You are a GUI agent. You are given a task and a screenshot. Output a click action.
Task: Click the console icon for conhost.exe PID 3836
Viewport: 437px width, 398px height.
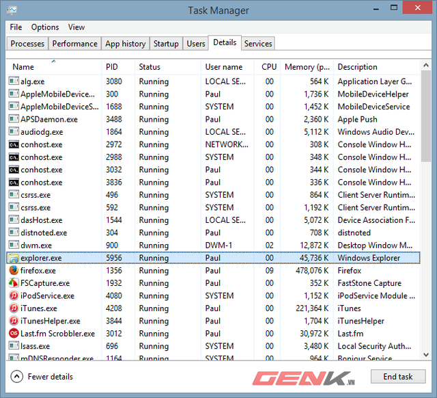[x=14, y=183]
